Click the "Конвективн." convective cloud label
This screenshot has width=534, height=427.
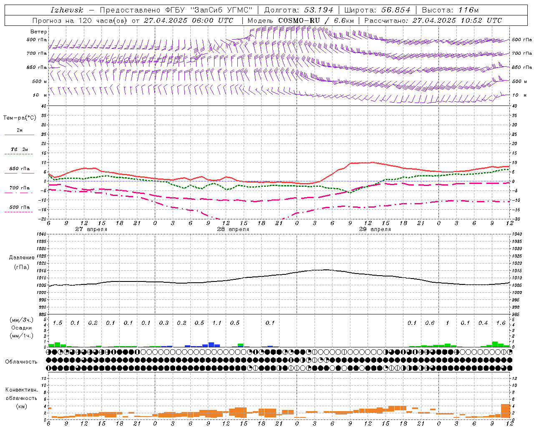(21, 390)
